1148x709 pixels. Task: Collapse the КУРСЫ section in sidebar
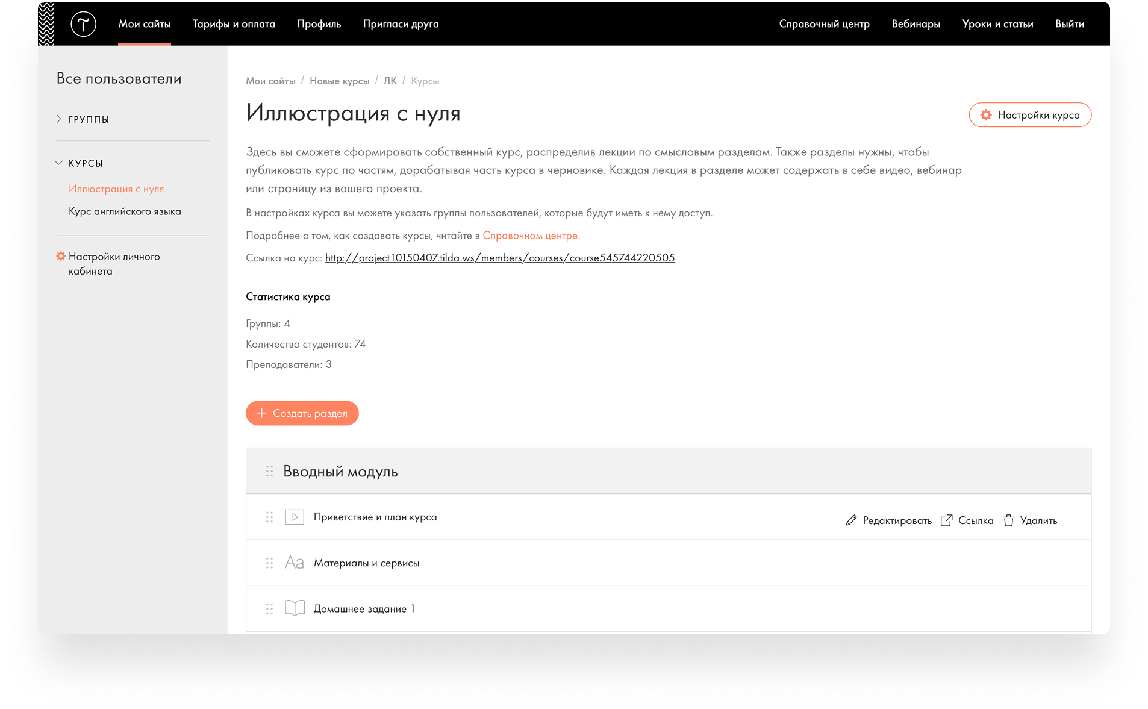[x=59, y=163]
